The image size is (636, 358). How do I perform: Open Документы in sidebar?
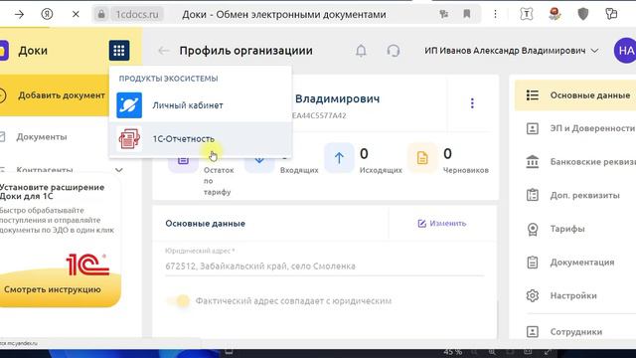42,137
